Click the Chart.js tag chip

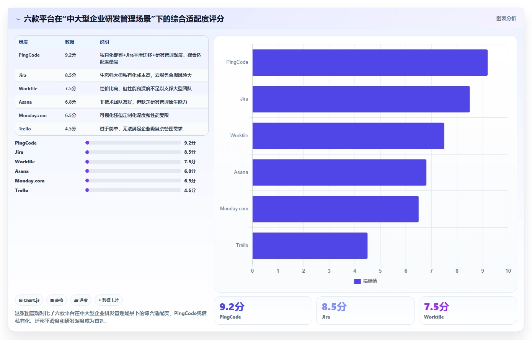pos(29,300)
